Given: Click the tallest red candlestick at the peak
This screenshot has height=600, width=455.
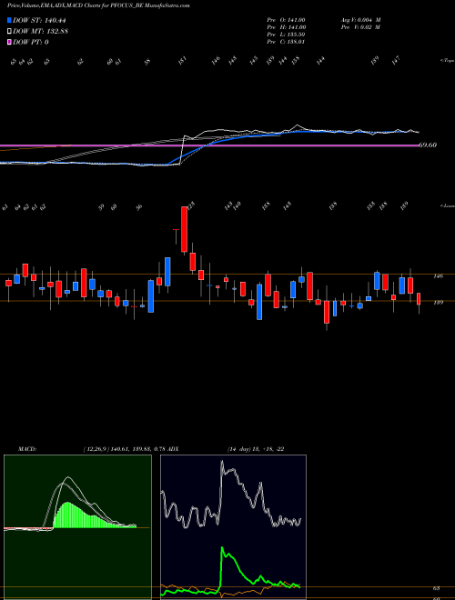Looking at the screenshot, I should [x=184, y=229].
